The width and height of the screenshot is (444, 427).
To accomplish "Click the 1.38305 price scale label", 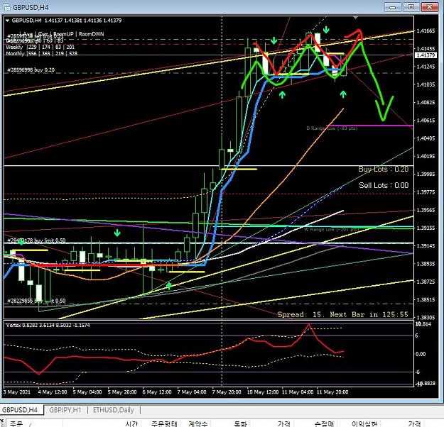I will click(x=426, y=318).
